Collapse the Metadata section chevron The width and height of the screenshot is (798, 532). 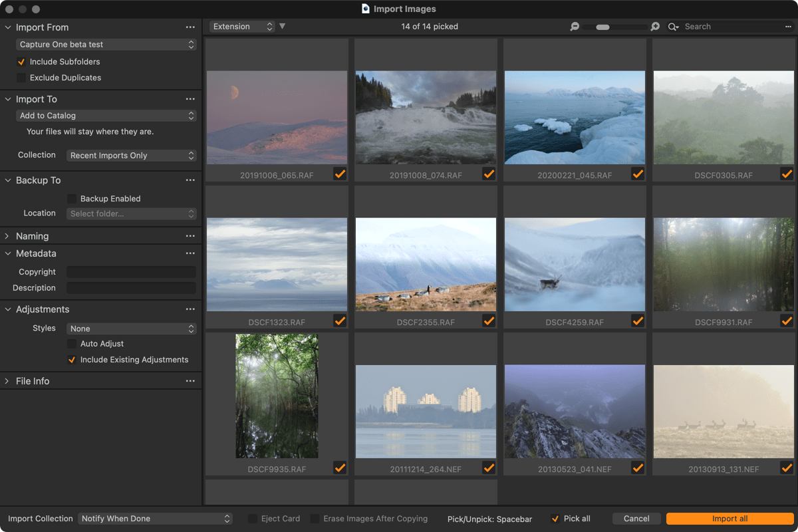[x=7, y=253]
